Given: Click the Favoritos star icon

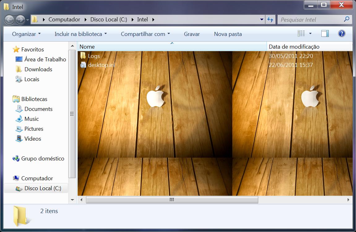Looking at the screenshot, I should 16,49.
